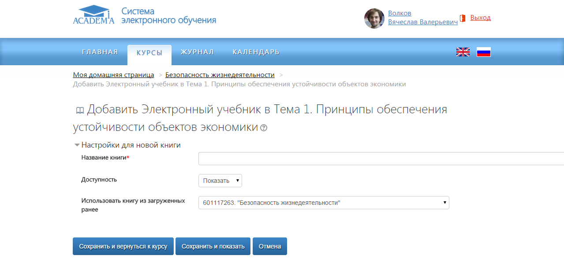
Task: Click the book icon beside heading
Action: [x=80, y=110]
